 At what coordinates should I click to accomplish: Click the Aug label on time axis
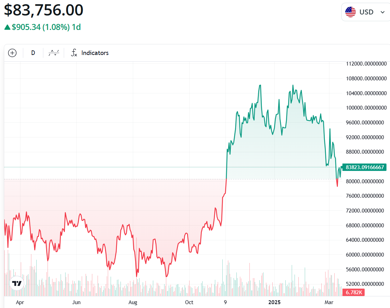point(132,302)
